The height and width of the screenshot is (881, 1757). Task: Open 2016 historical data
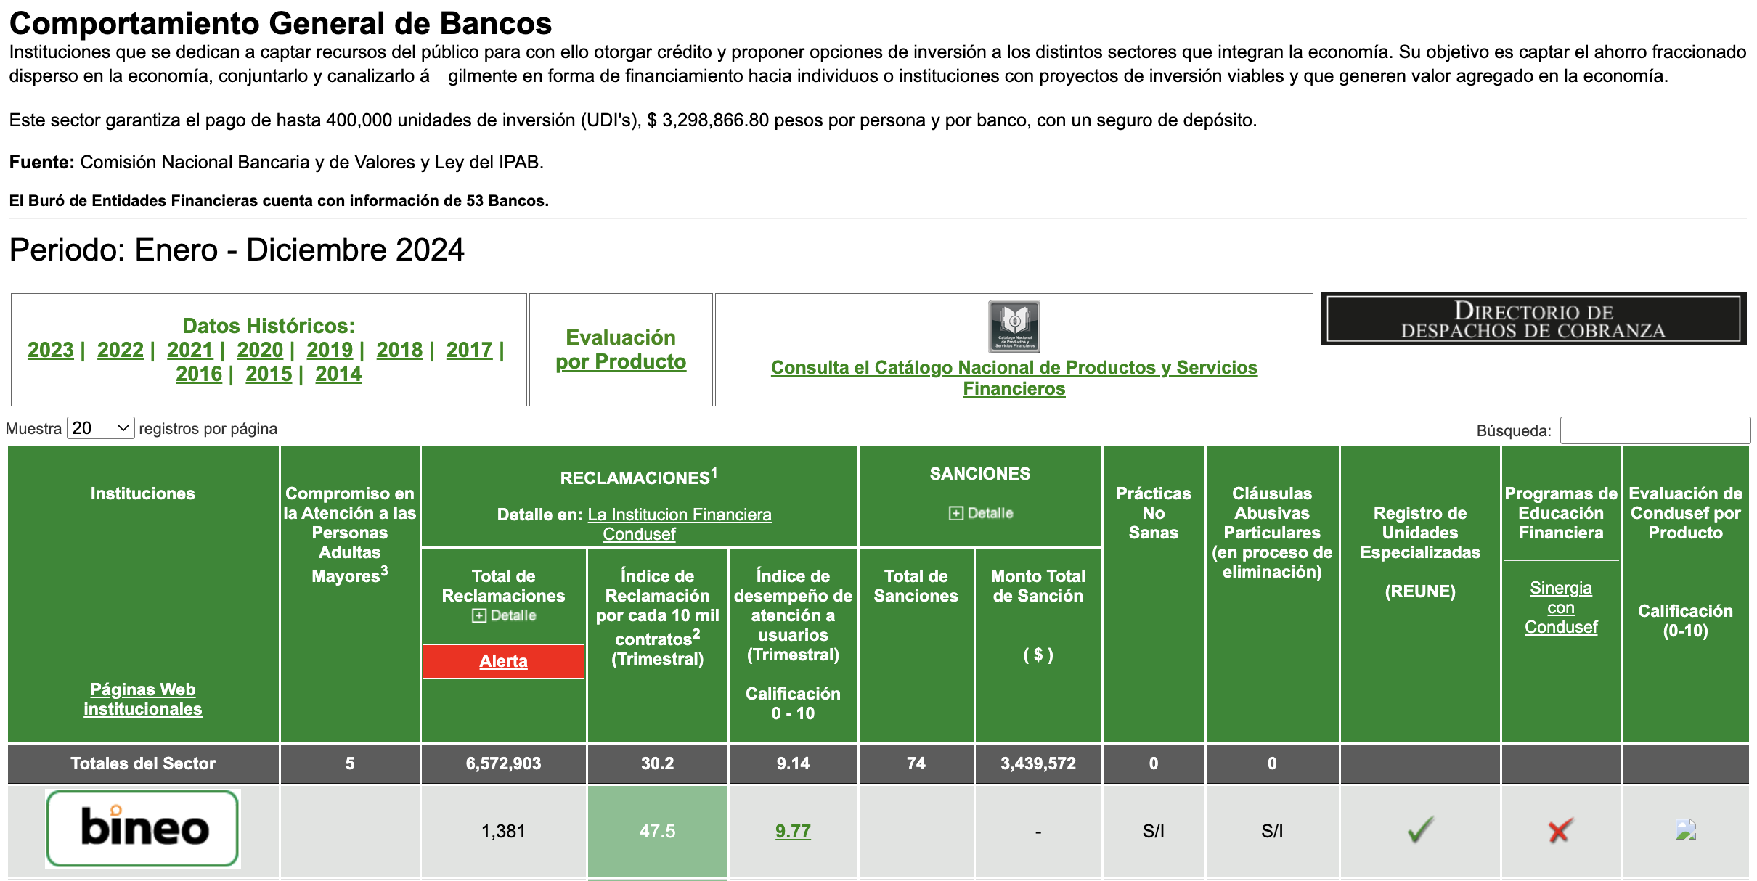199,374
